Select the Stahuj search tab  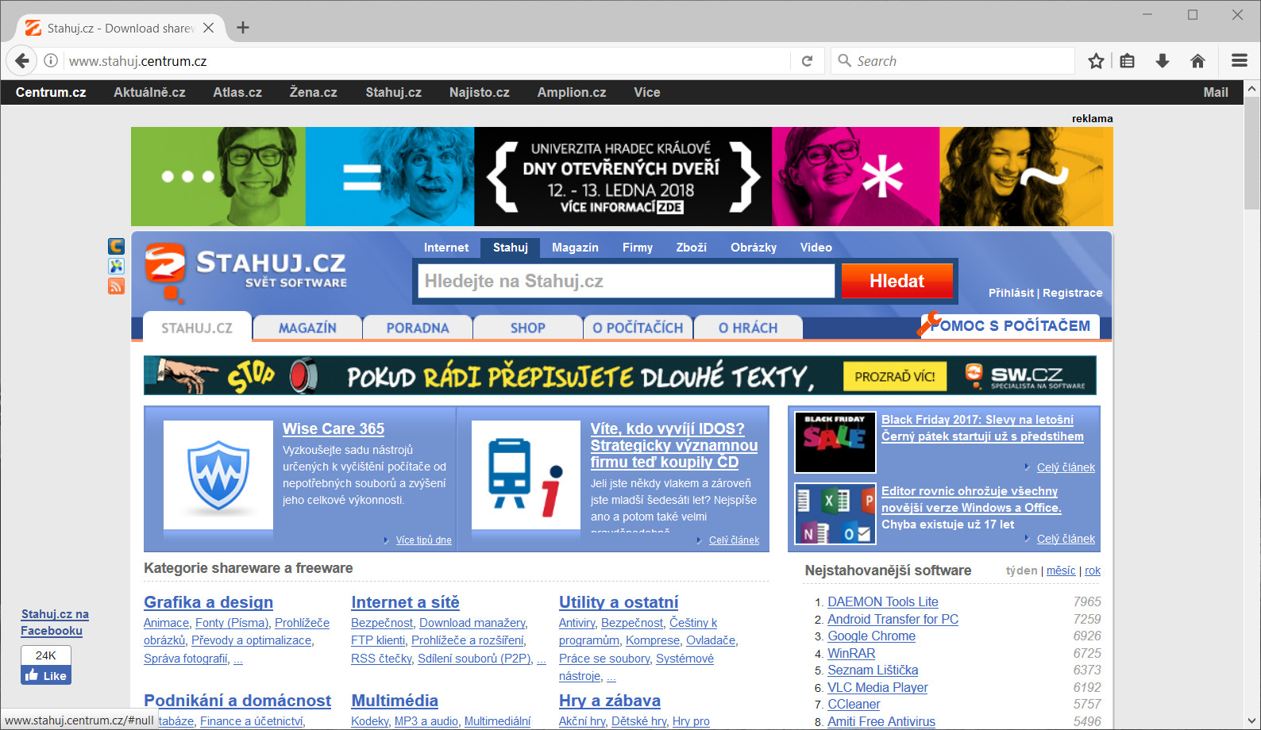[510, 248]
